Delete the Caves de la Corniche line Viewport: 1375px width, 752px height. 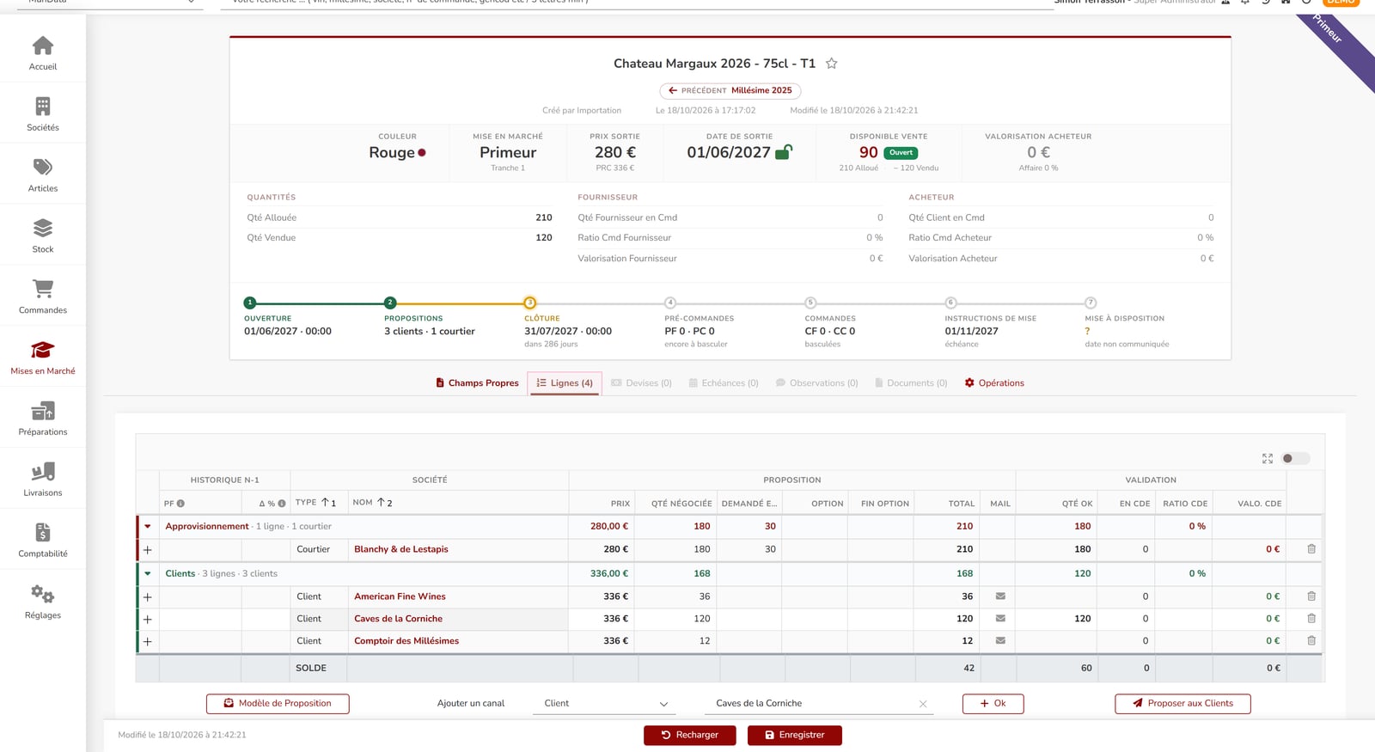pos(1311,619)
